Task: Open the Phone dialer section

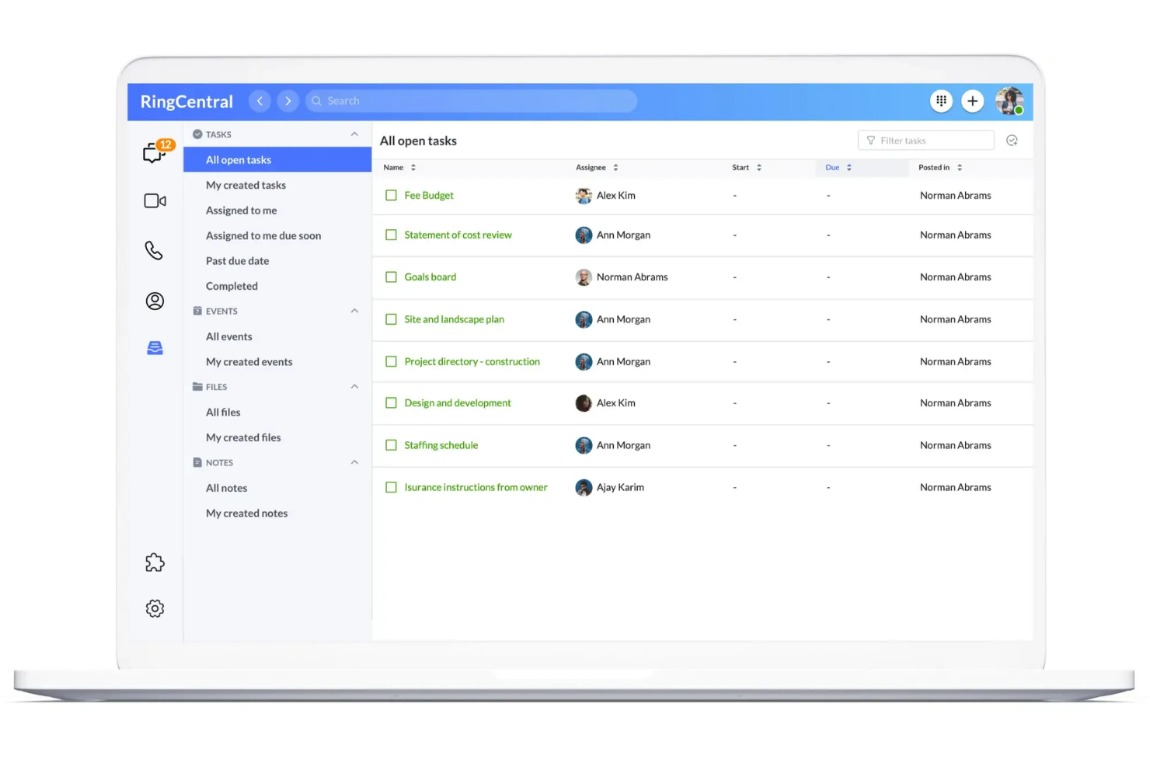Action: (155, 250)
